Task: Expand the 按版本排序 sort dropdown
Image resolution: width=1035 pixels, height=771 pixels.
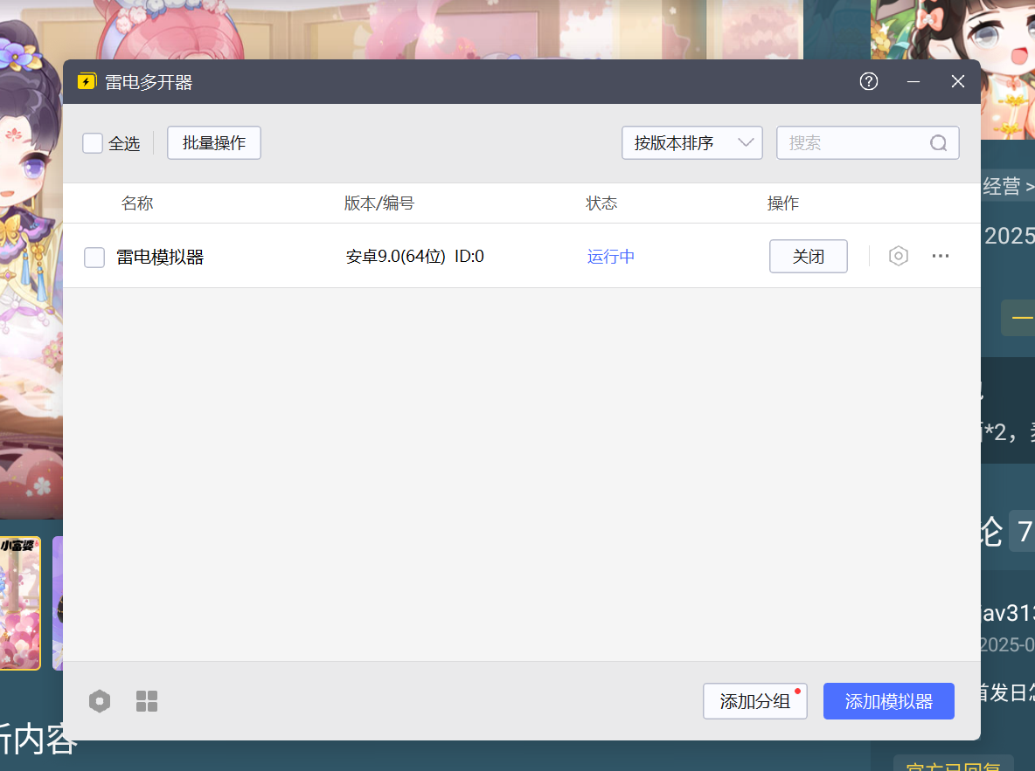Action: [691, 143]
